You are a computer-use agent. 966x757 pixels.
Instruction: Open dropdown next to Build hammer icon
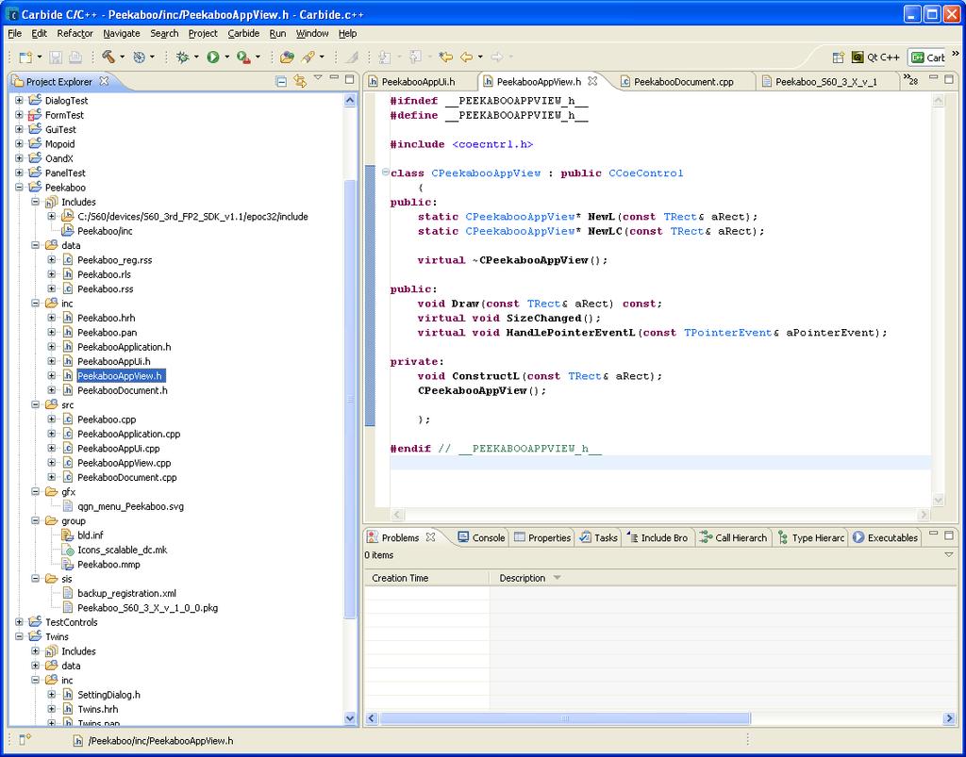tap(122, 58)
